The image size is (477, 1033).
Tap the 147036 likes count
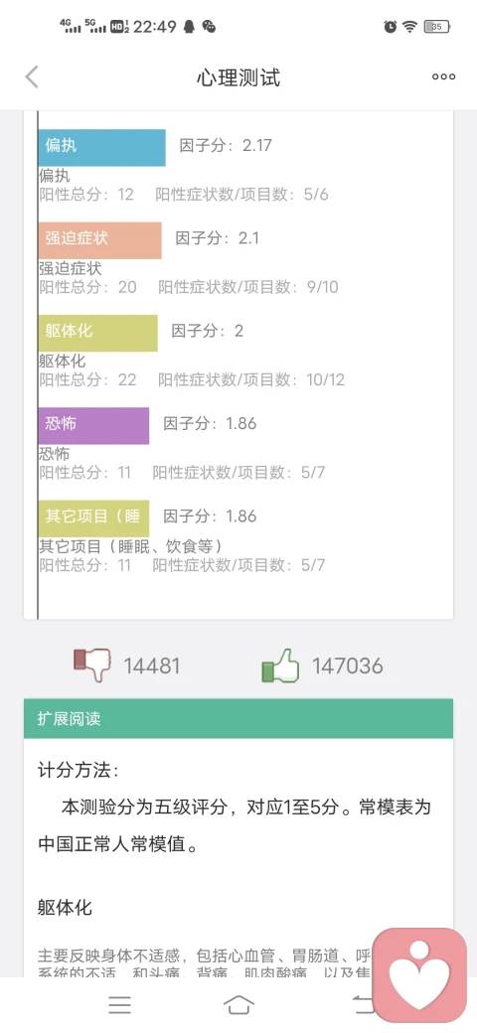(347, 666)
